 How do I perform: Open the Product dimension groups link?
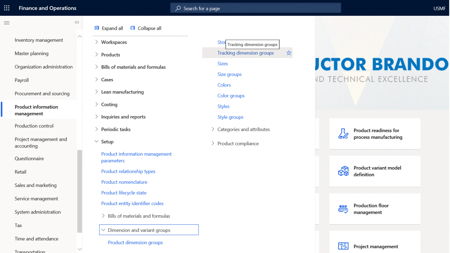(x=135, y=242)
